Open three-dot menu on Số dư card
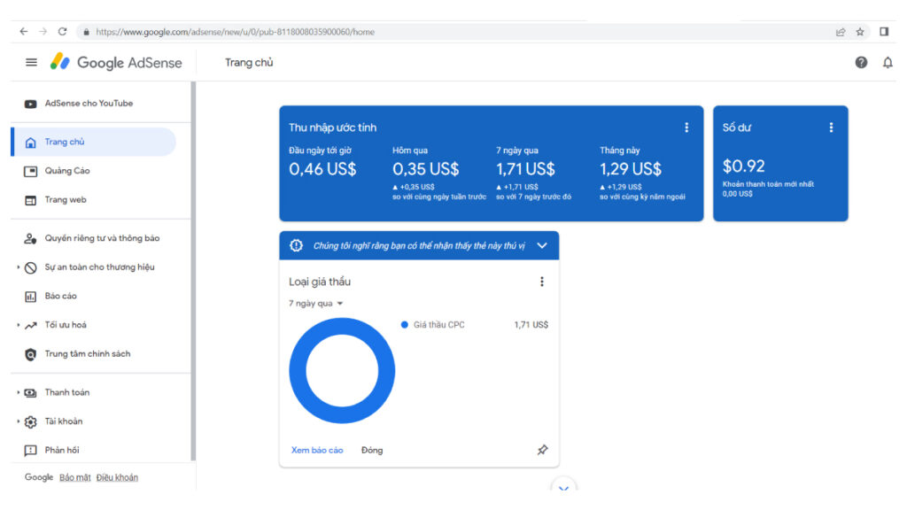This screenshot has width=907, height=510. click(831, 127)
